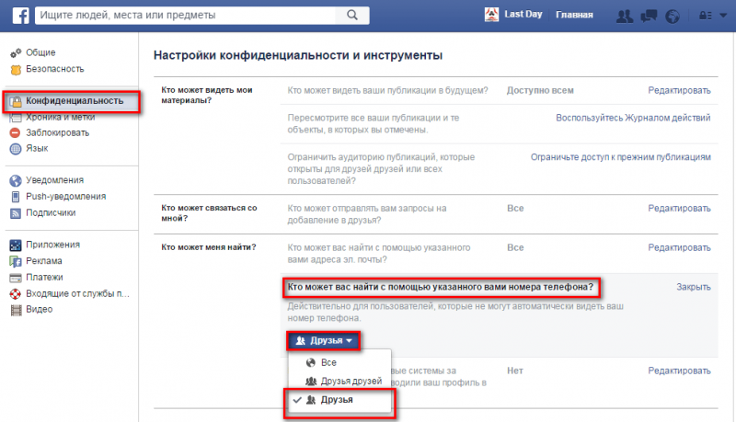Open privacy shortcuts lock icon
Image resolution: width=736 pixels, height=422 pixels.
[x=706, y=16]
